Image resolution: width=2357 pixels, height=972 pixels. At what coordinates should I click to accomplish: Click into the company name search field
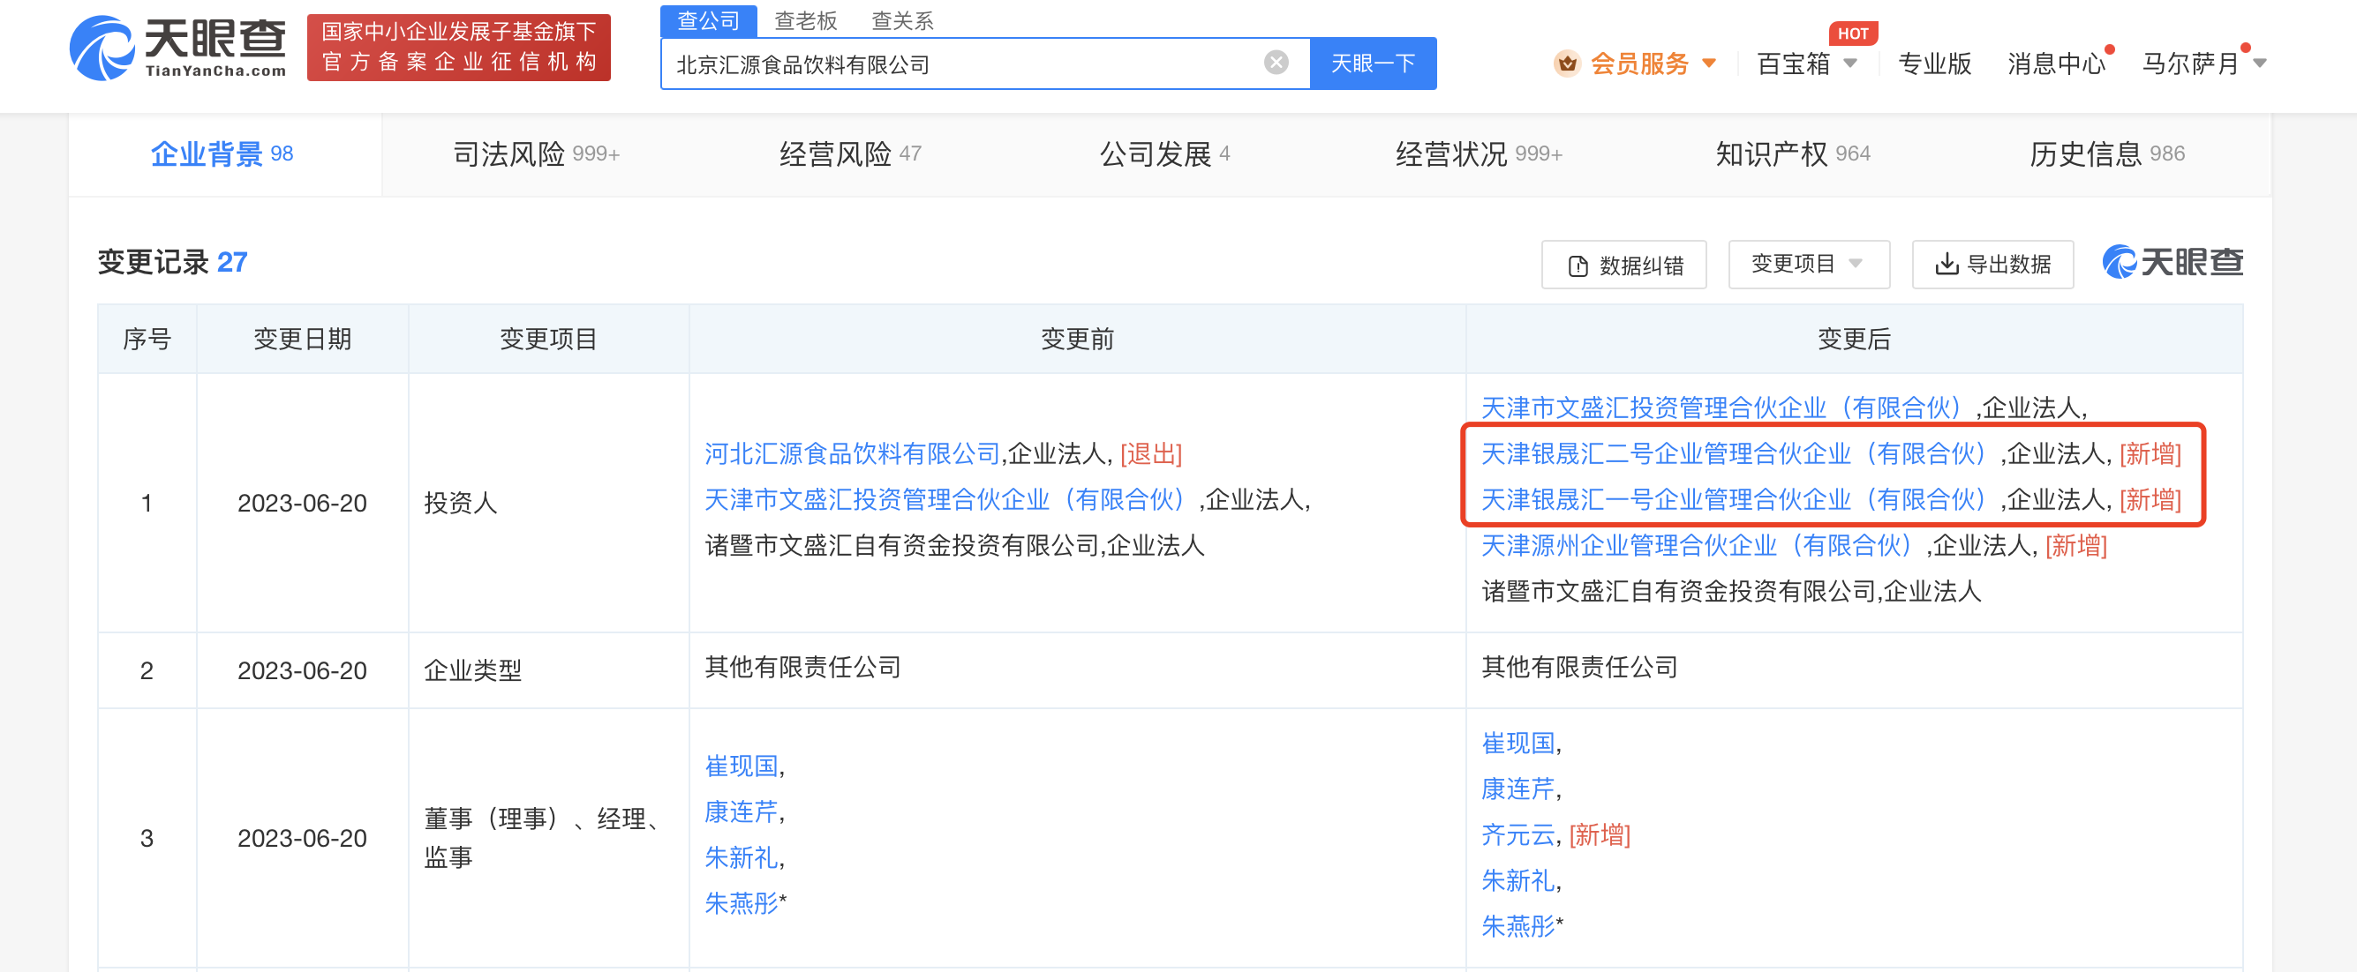pos(960,64)
